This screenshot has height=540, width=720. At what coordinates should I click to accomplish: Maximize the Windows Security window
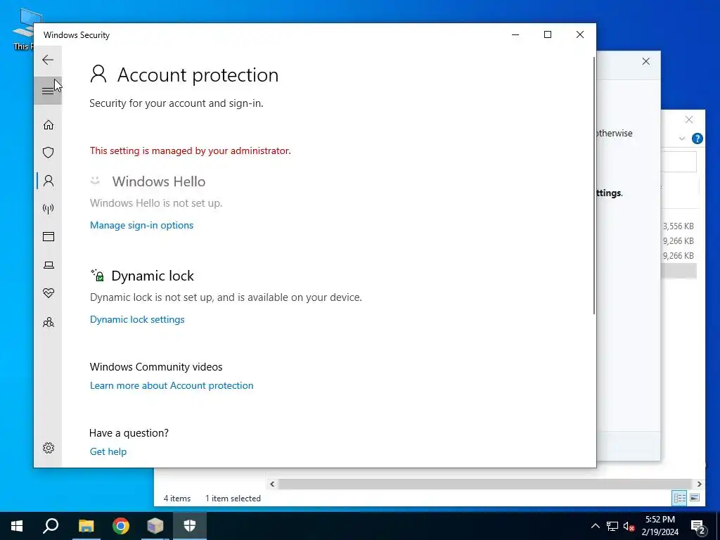coord(547,34)
